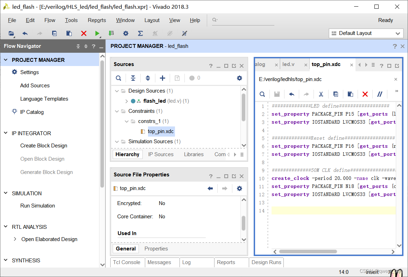
Task: Expand flash_led module node
Action: coord(126,101)
